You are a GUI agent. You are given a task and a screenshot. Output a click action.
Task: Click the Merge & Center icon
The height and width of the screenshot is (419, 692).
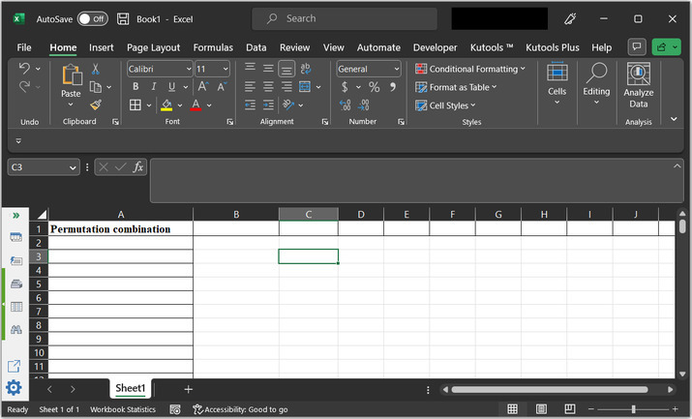click(x=304, y=87)
